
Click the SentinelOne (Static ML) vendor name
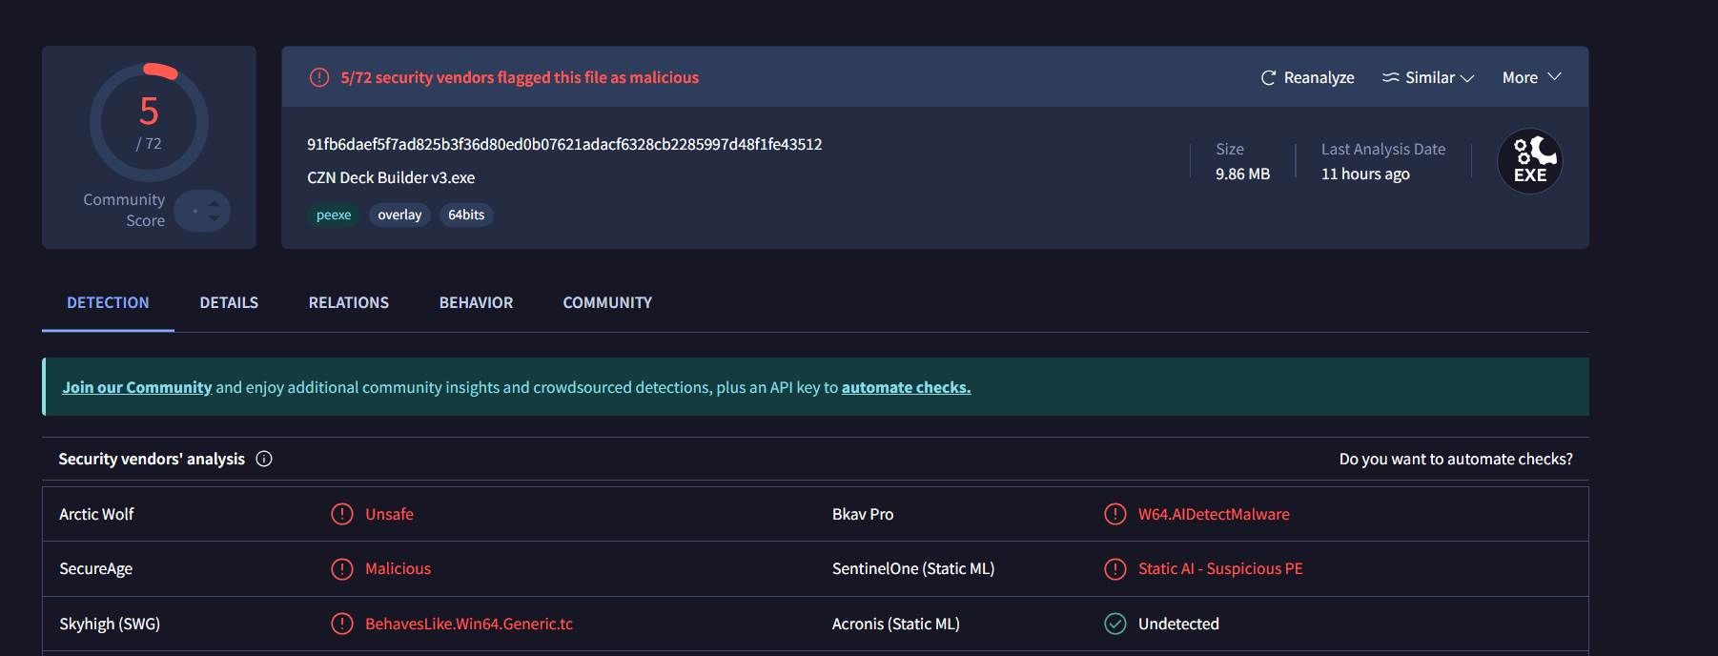(x=913, y=569)
